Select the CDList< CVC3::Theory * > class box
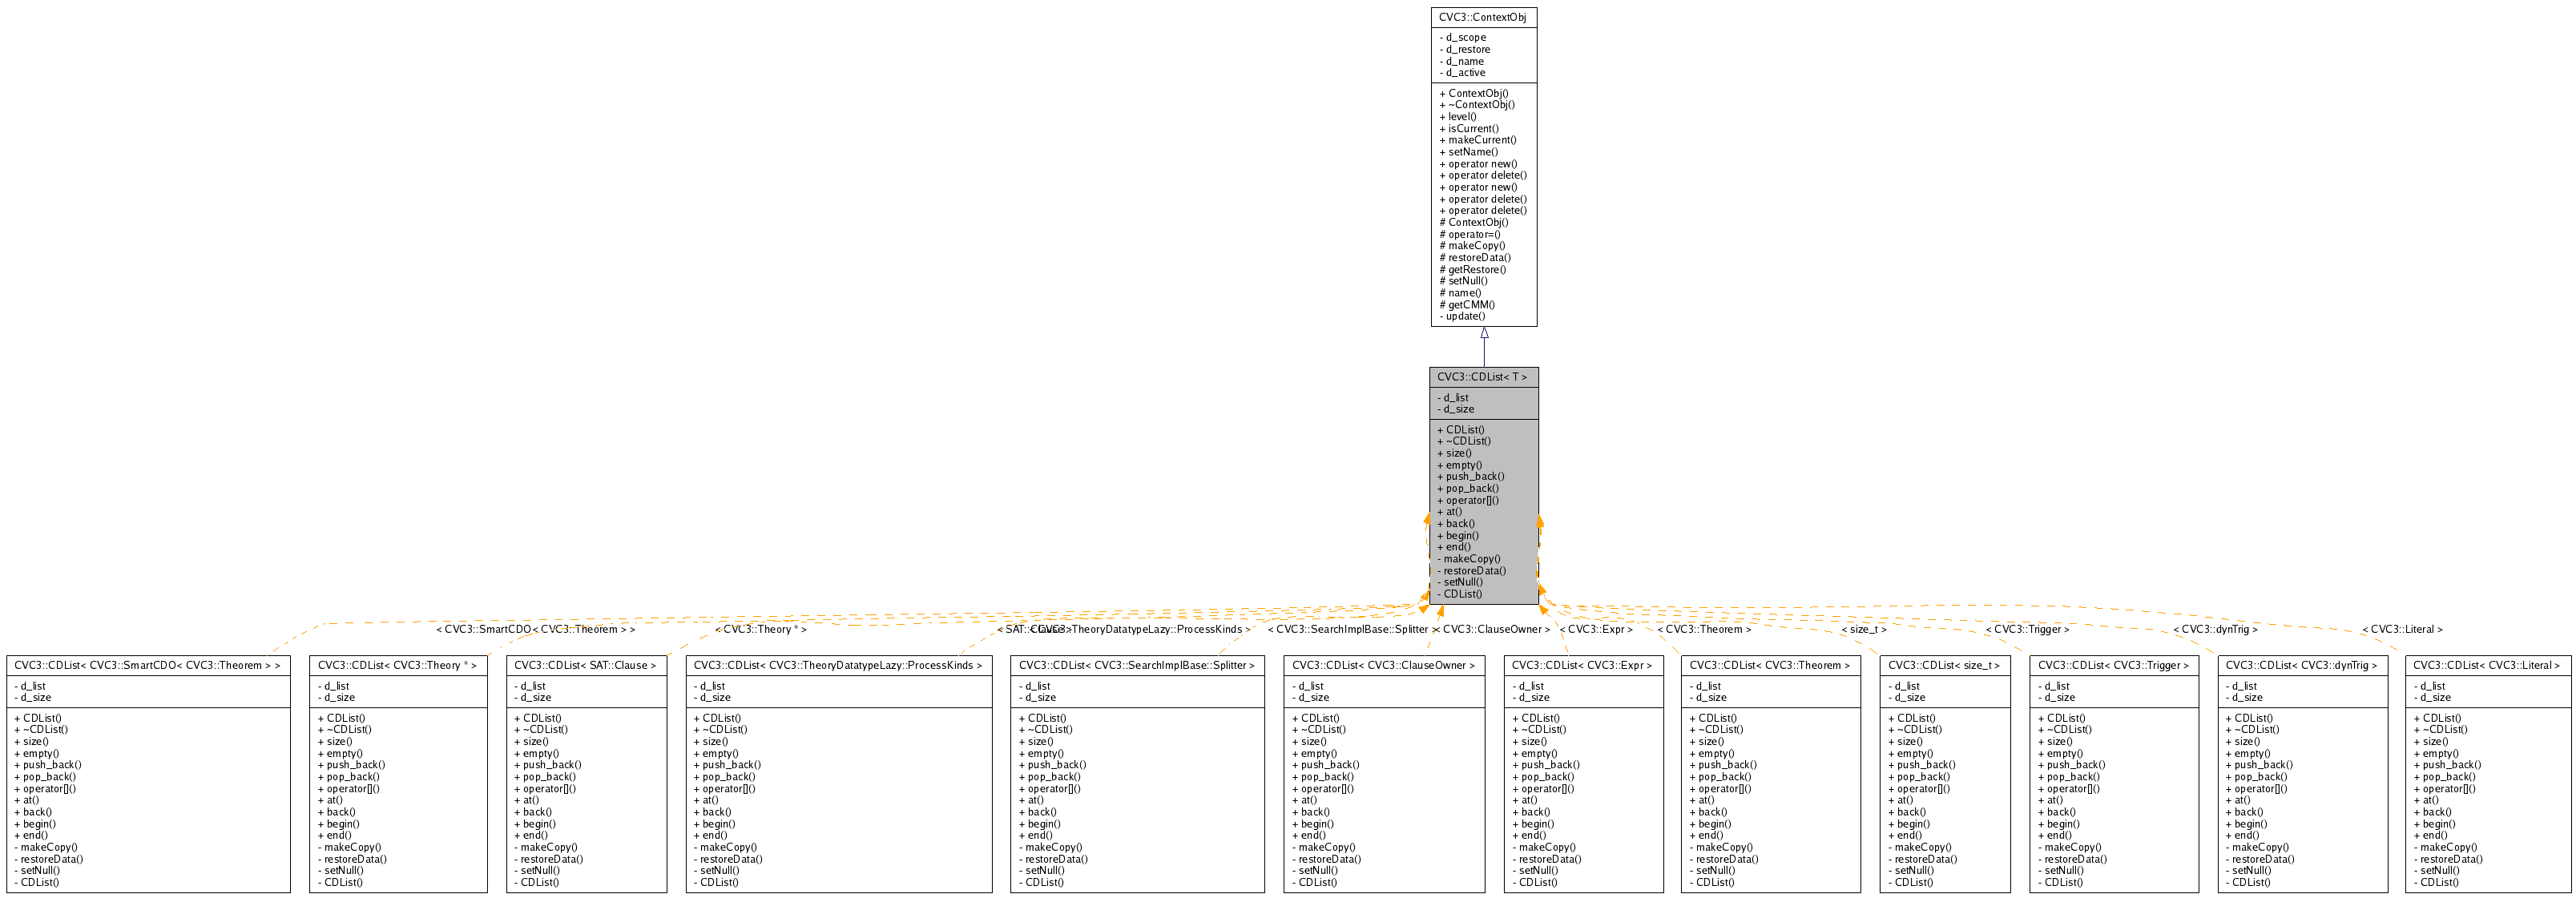Image resolution: width=2576 pixels, height=898 pixels. (397, 665)
